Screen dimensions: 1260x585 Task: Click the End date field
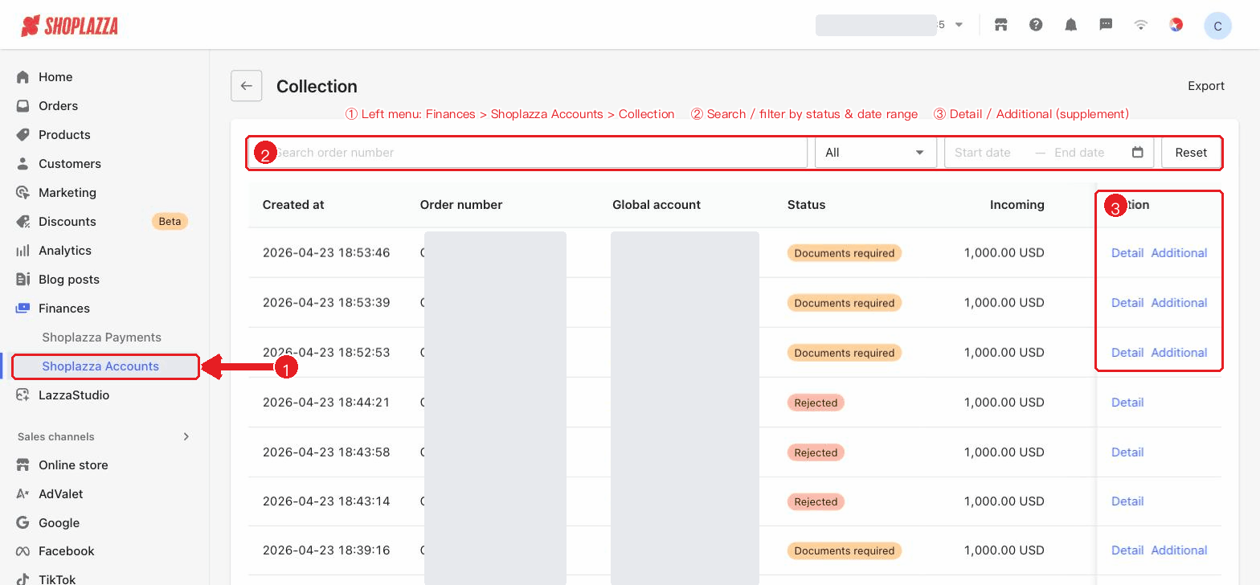(1079, 153)
